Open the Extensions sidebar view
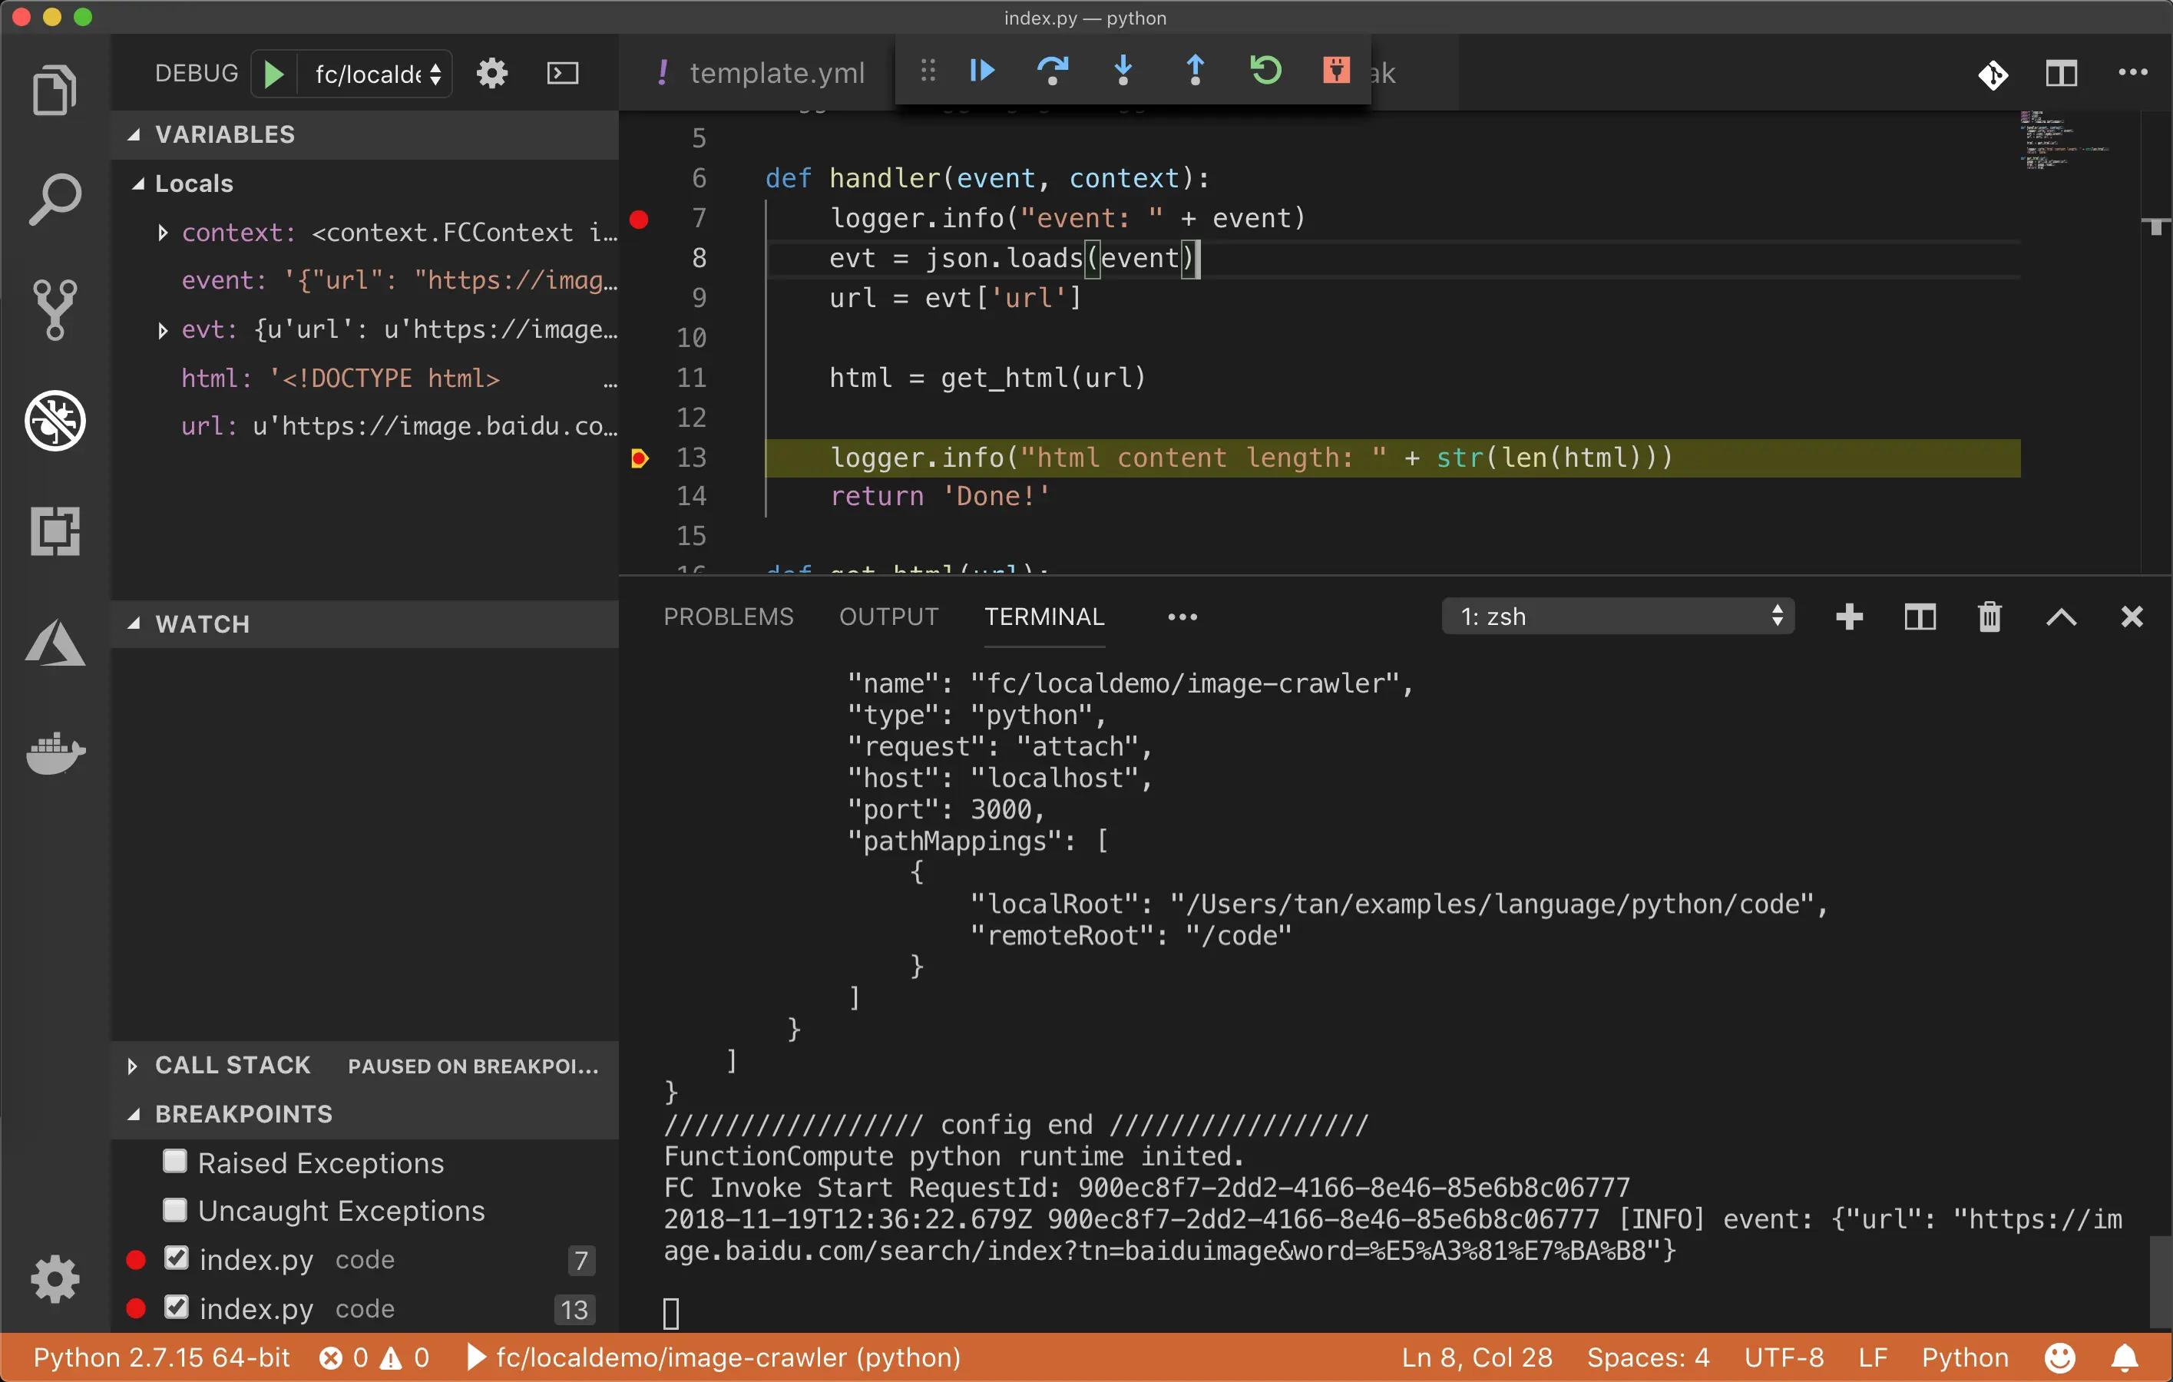The width and height of the screenshot is (2173, 1382). (x=55, y=531)
